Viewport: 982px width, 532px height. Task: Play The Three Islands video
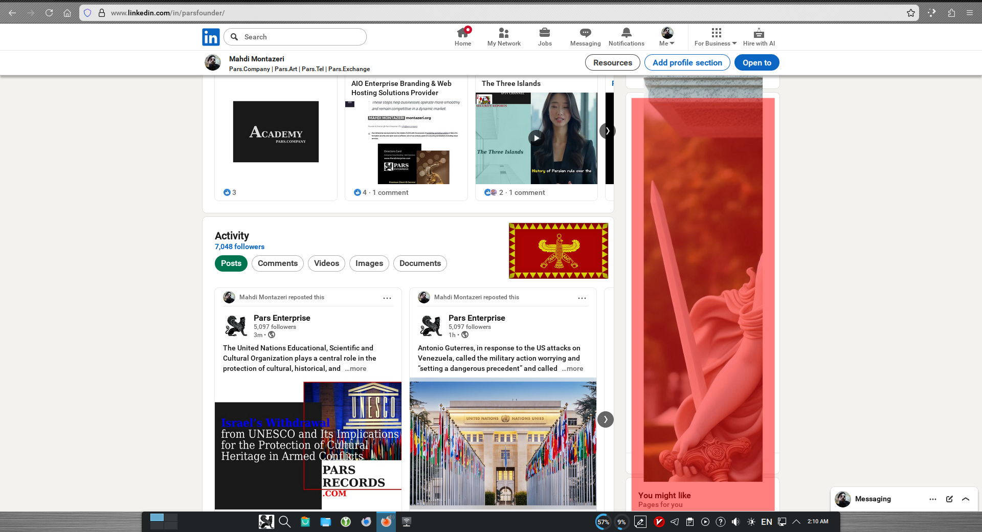click(x=536, y=138)
